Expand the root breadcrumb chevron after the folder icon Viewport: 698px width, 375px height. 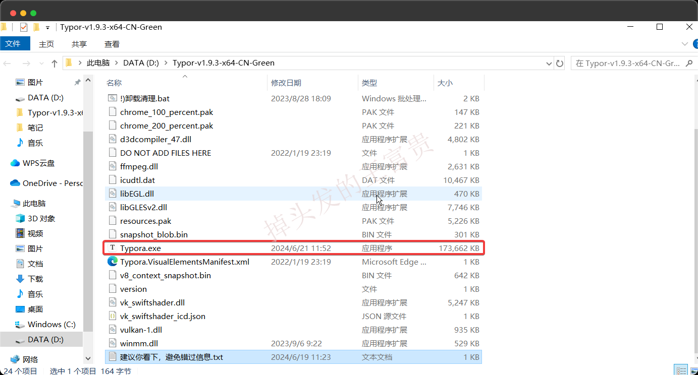point(80,64)
